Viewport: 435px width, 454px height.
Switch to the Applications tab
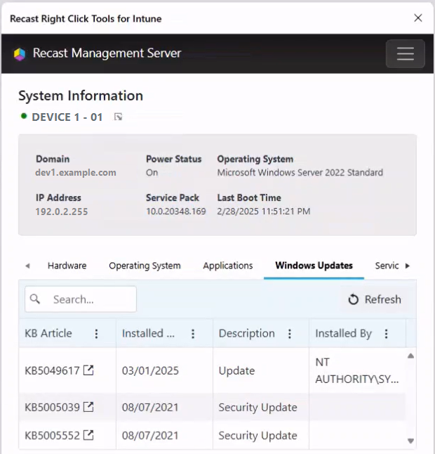pyautogui.click(x=227, y=266)
